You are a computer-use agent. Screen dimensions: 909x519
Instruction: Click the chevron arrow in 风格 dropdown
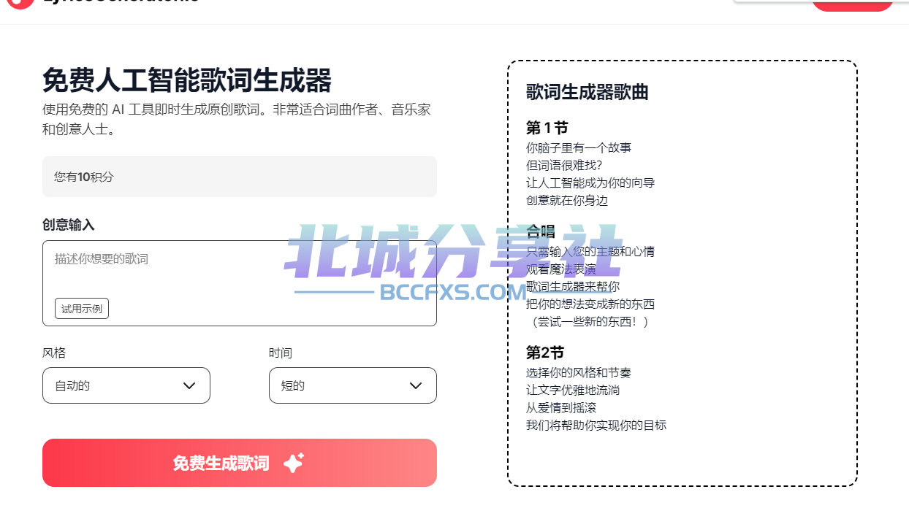(189, 385)
